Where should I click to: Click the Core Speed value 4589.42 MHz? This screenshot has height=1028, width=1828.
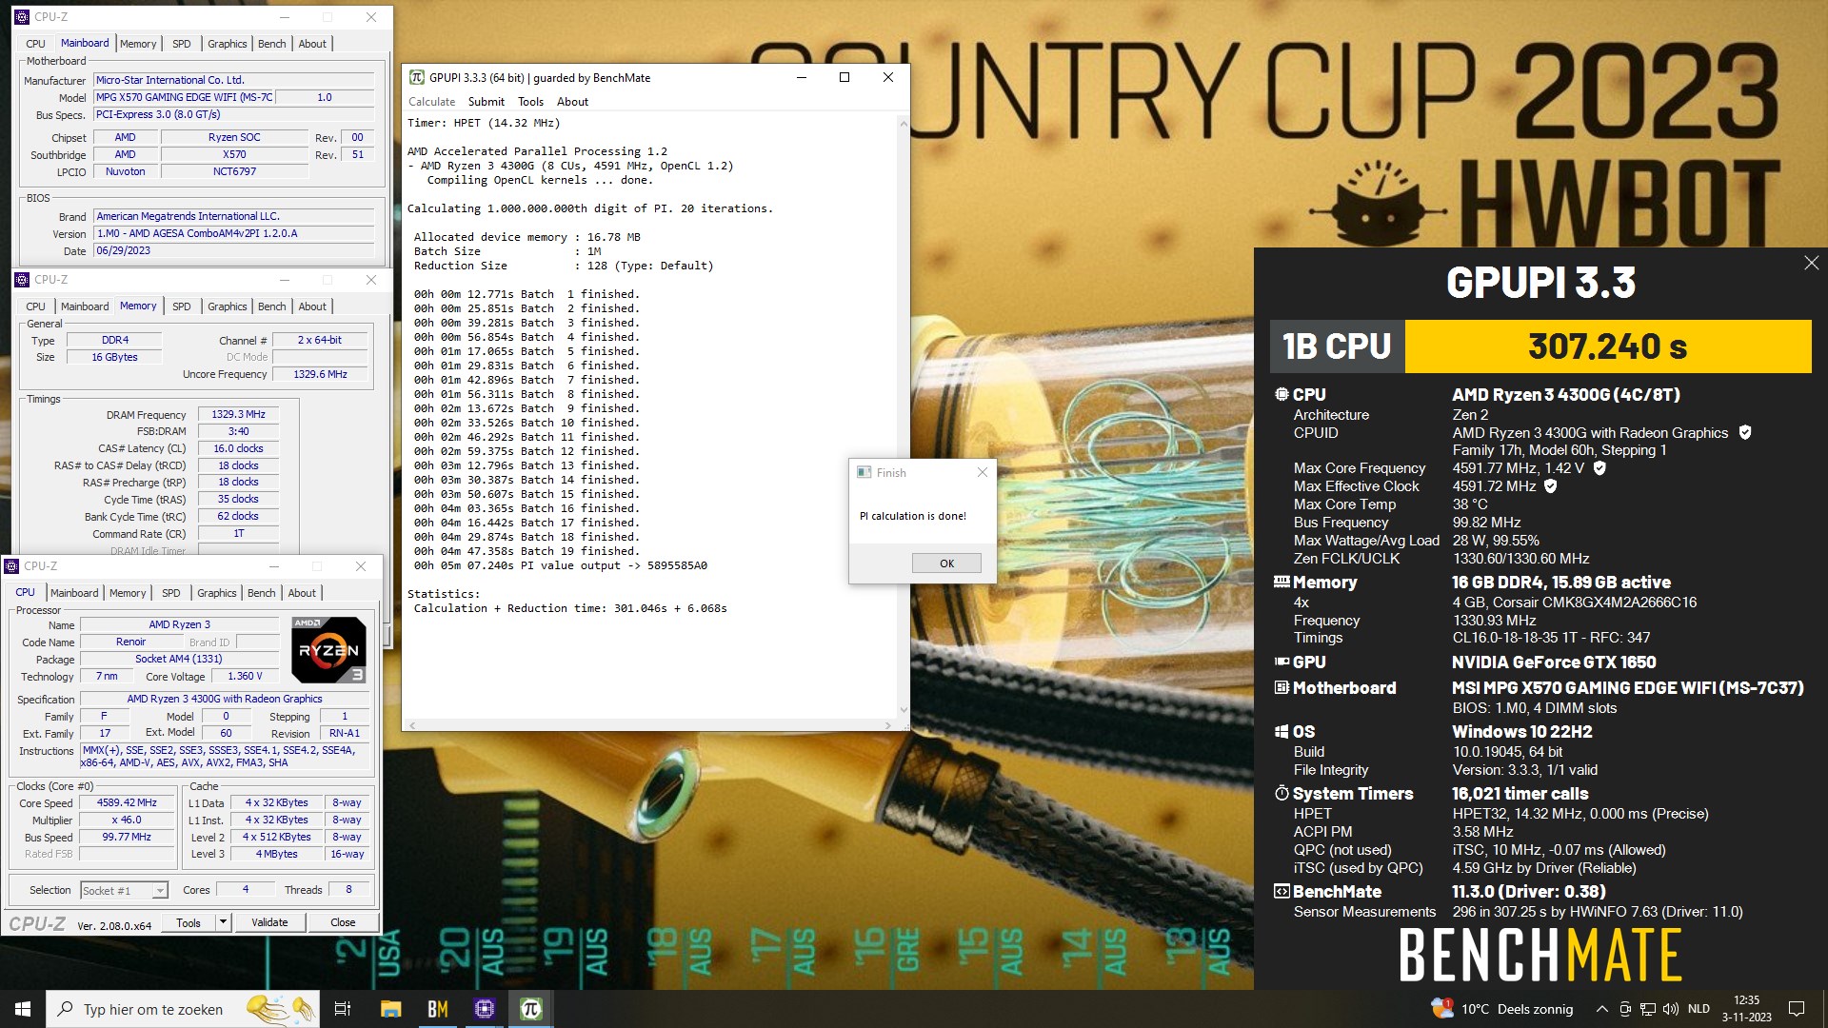click(127, 803)
